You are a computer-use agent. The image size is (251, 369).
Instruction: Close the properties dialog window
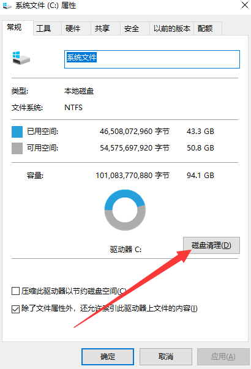245,5
